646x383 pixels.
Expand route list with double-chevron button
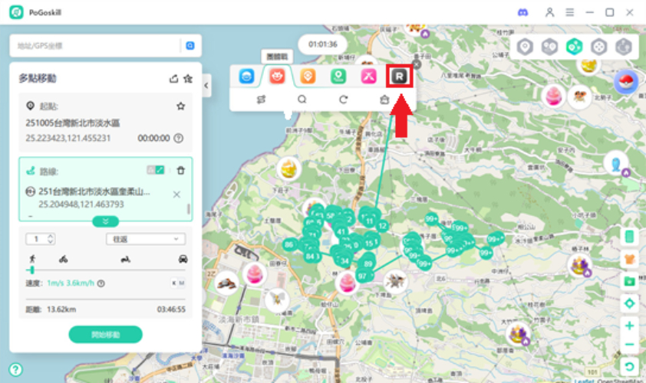(106, 221)
